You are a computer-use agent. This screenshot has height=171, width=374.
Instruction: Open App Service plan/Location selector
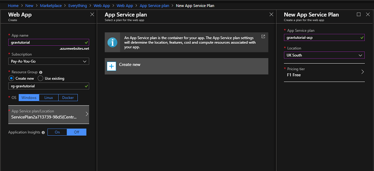click(49, 114)
